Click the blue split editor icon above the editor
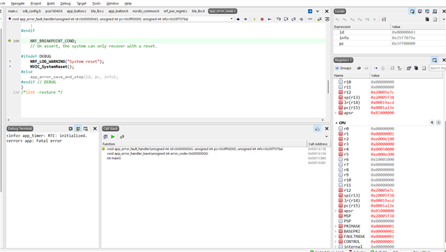The image size is (446, 252). tap(310, 11)
